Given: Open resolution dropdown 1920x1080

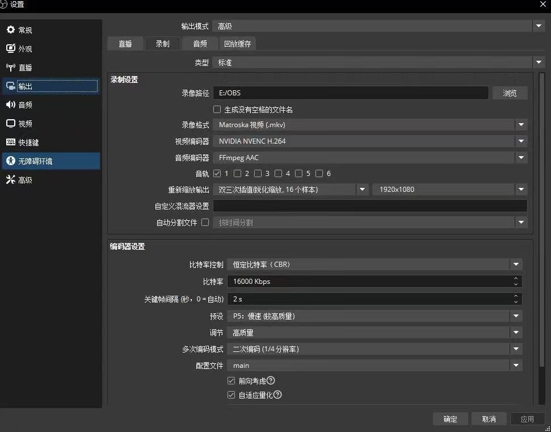Looking at the screenshot, I should click(450, 190).
